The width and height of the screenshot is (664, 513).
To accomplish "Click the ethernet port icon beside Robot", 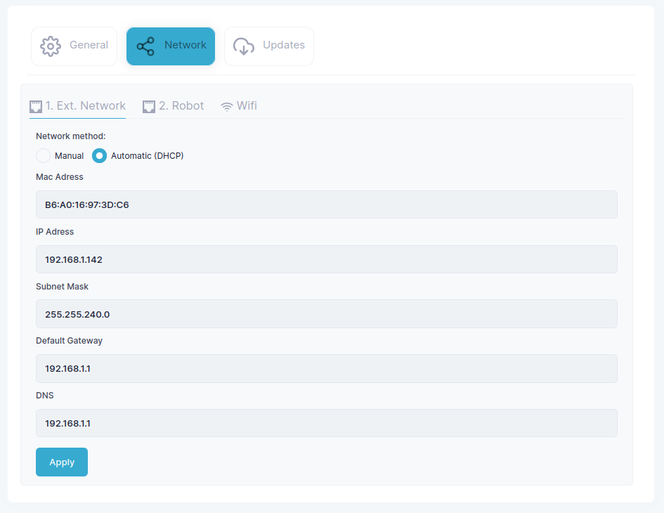I will coord(149,106).
